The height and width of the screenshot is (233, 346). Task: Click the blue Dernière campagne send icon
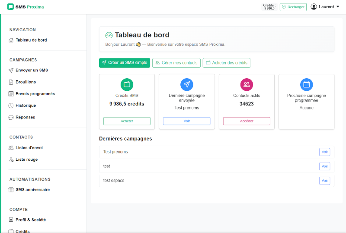(187, 84)
